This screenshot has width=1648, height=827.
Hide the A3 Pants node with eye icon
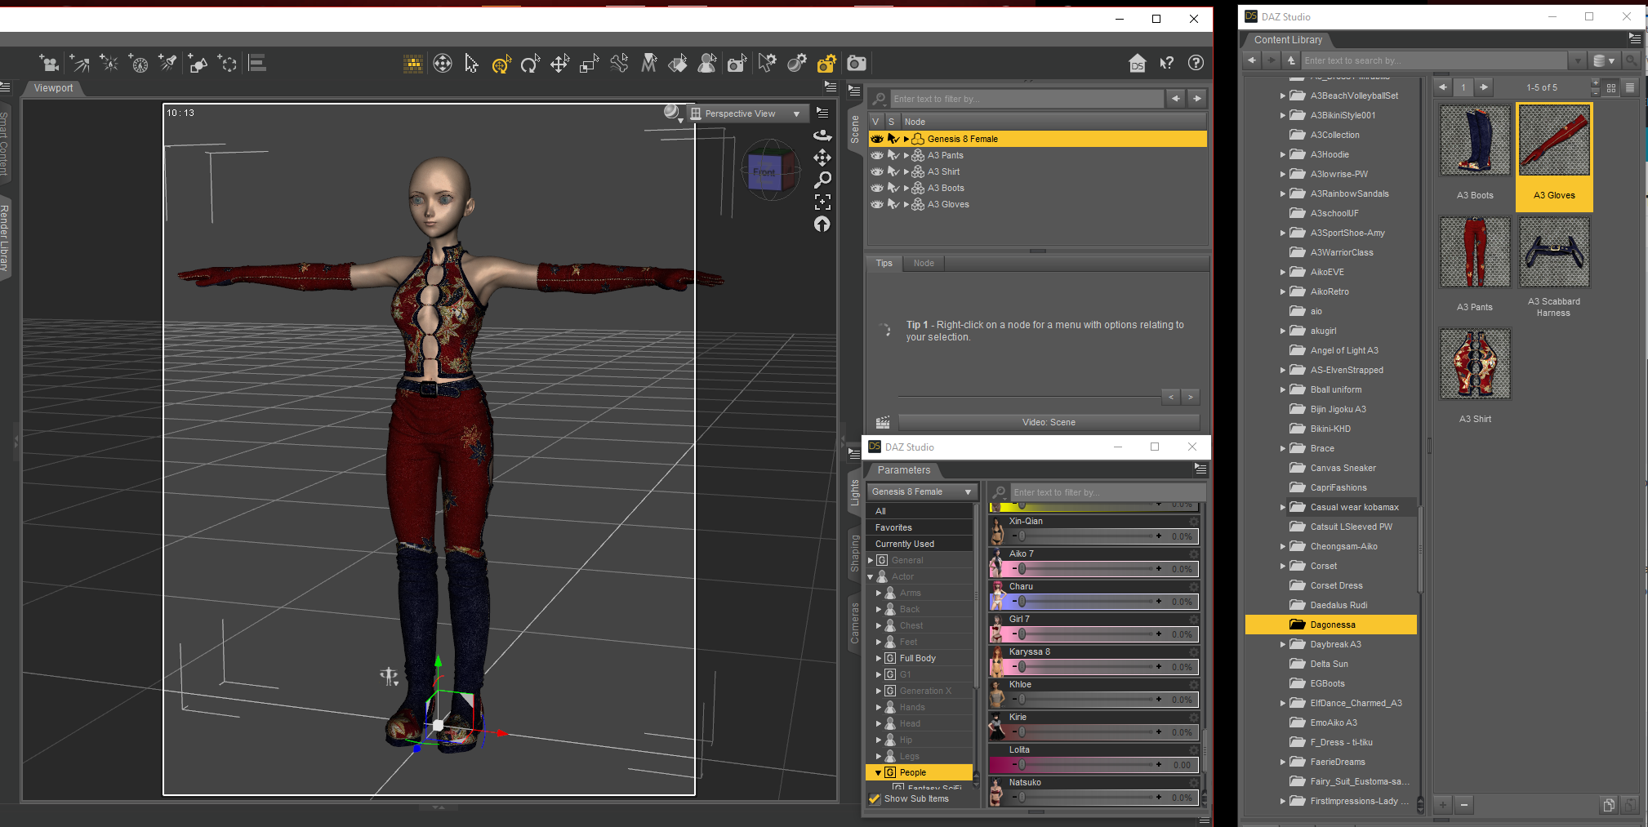click(877, 155)
